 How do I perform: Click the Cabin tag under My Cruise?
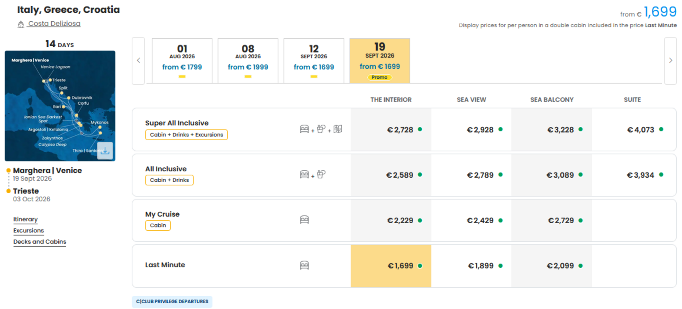[x=158, y=226]
